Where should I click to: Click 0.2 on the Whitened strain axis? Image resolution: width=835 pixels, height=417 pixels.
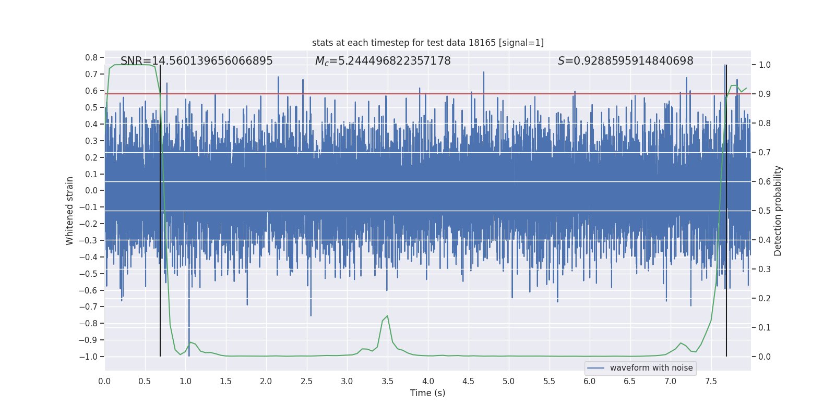coord(91,157)
